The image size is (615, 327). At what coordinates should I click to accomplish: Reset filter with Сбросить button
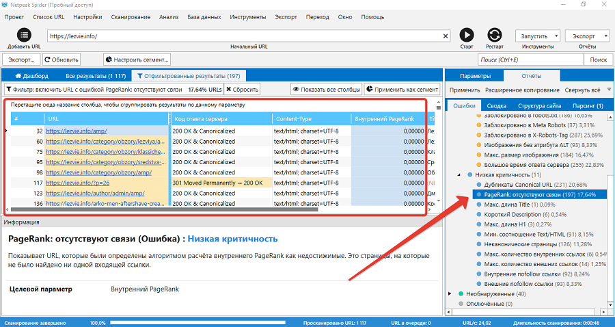tap(242, 89)
